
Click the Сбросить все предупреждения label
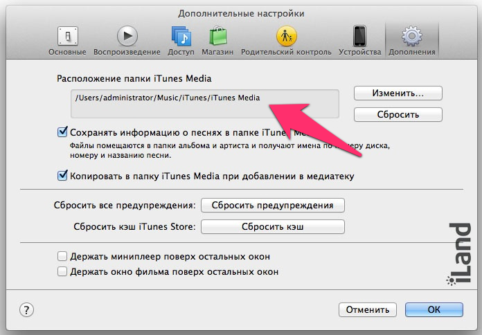click(125, 206)
